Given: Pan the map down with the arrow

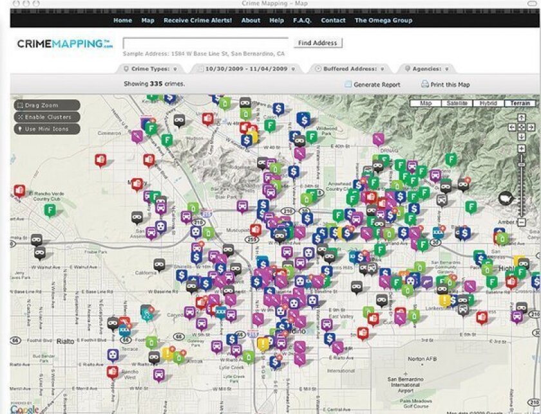Looking at the screenshot, I should point(521,137).
